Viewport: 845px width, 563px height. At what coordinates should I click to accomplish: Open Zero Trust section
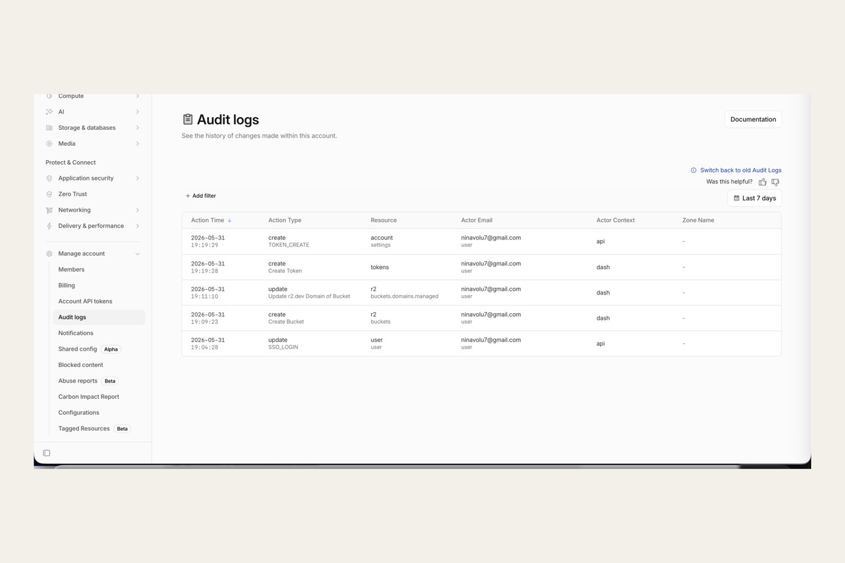72,194
